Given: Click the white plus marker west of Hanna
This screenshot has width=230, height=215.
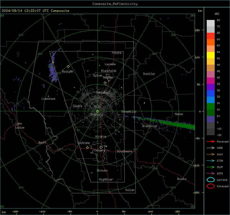Looking at the screenshot, I should point(144,103).
